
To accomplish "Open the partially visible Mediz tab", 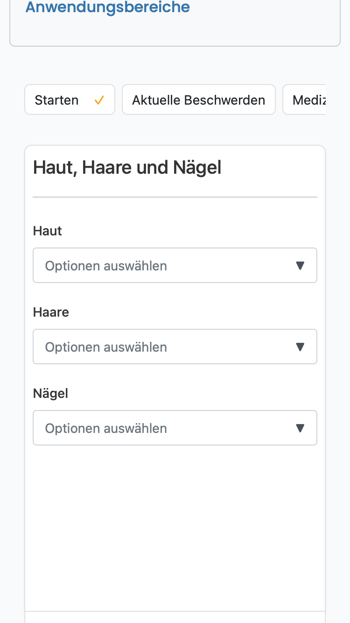I will click(x=304, y=99).
